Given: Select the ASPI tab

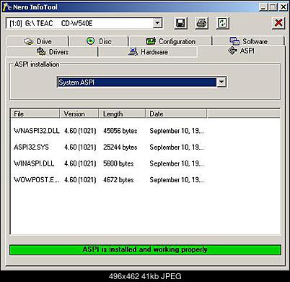Looking at the screenshot, I should click(241, 51).
